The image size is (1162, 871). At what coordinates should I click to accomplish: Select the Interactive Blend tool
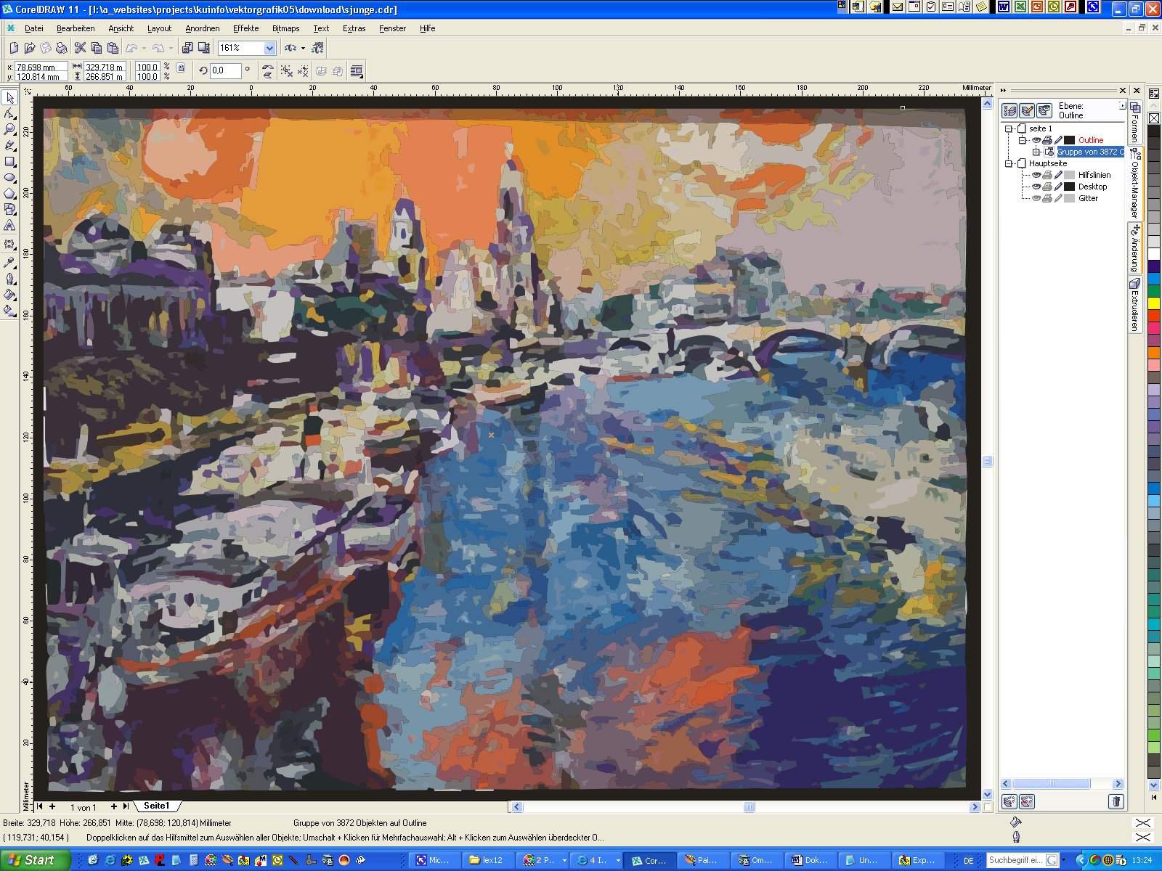tap(10, 245)
